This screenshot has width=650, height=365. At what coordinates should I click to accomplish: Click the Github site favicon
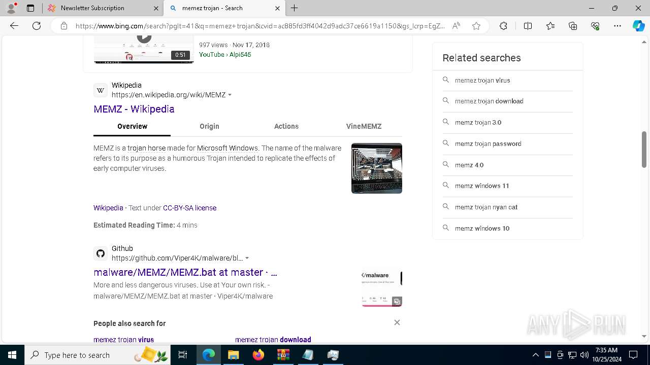point(101,253)
